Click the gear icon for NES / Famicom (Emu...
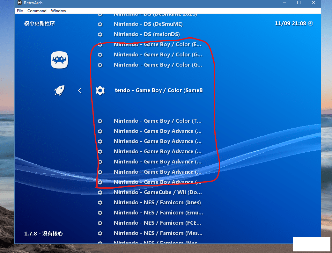 click(100, 213)
